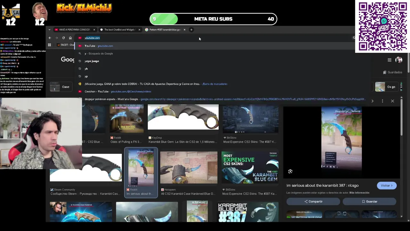Open preview panel three-dot menu
Screen dimensions: 410x231
point(382,101)
